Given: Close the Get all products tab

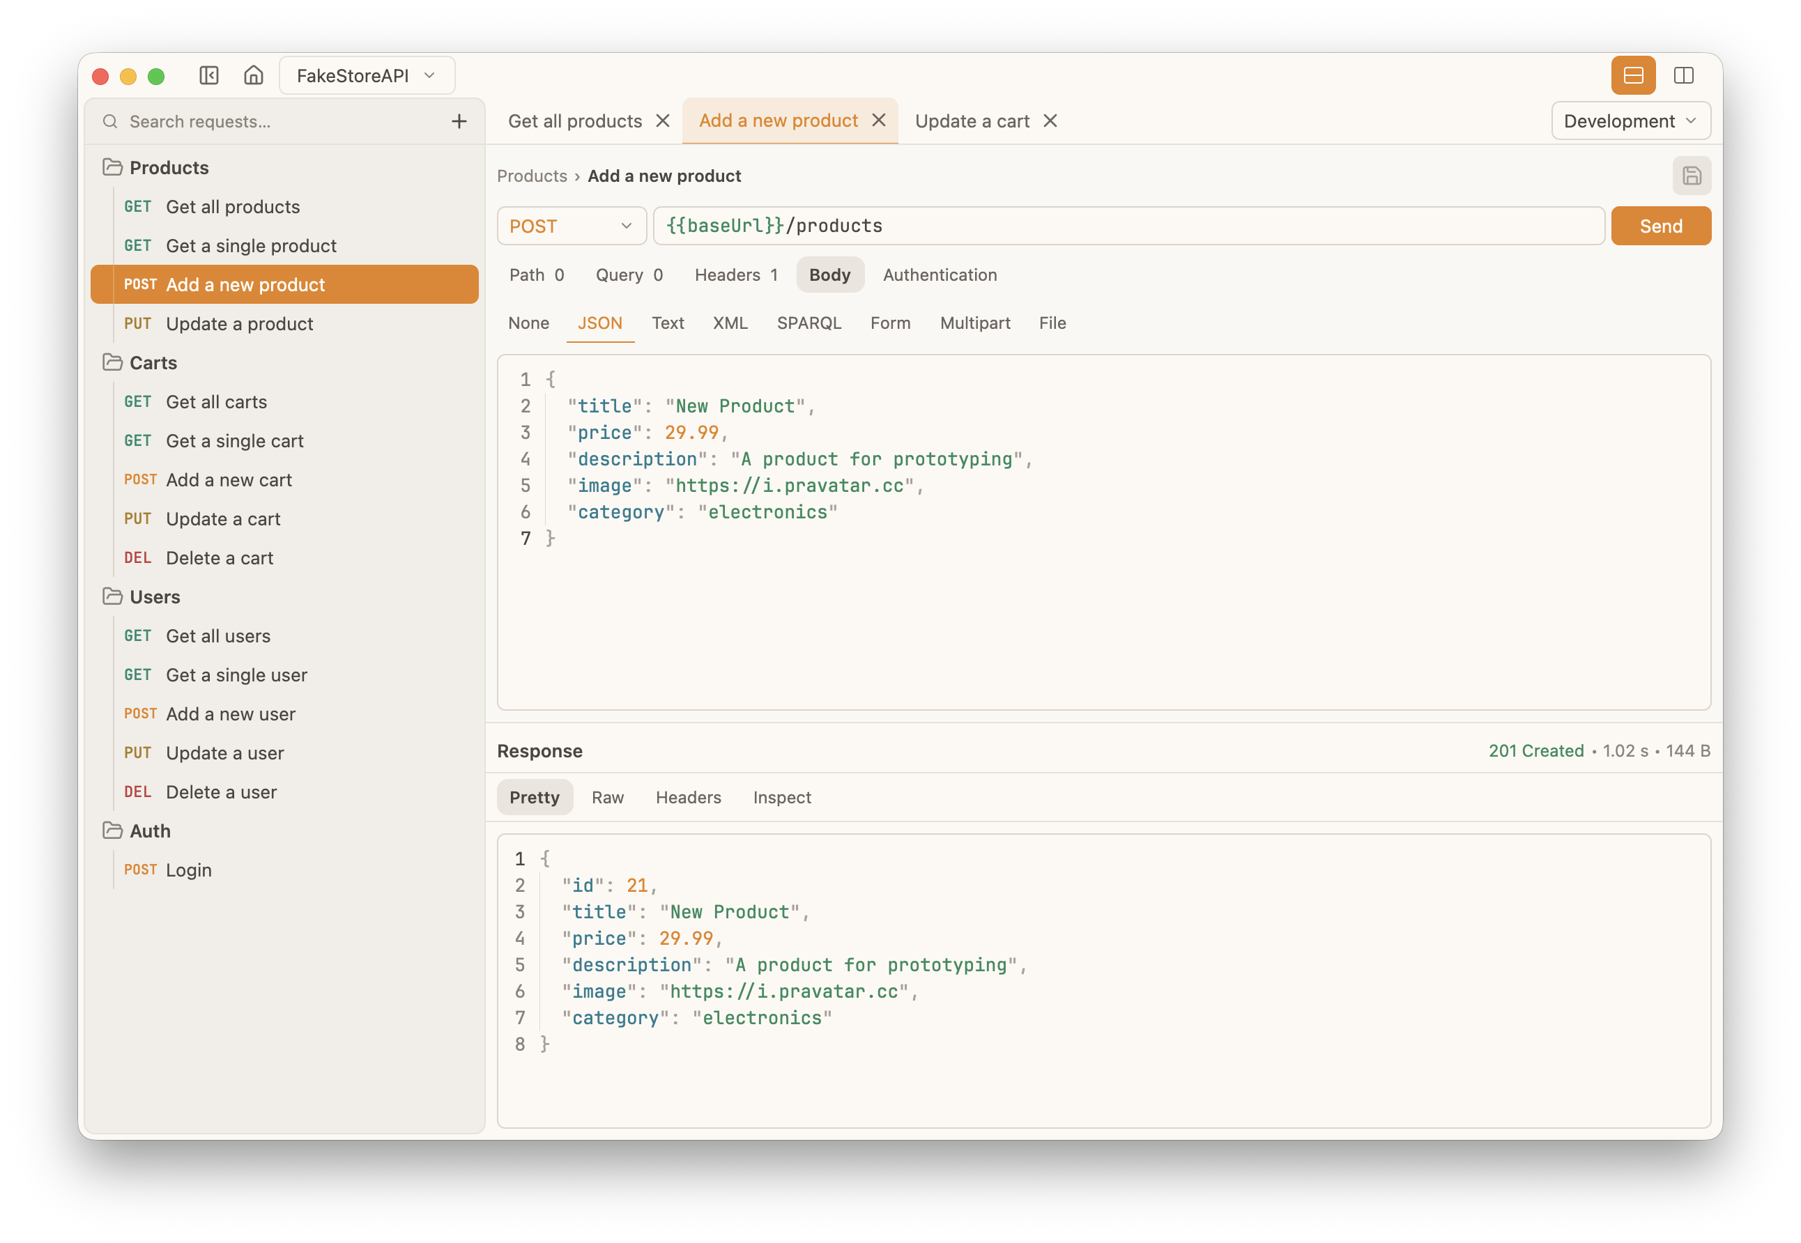Looking at the screenshot, I should point(663,121).
